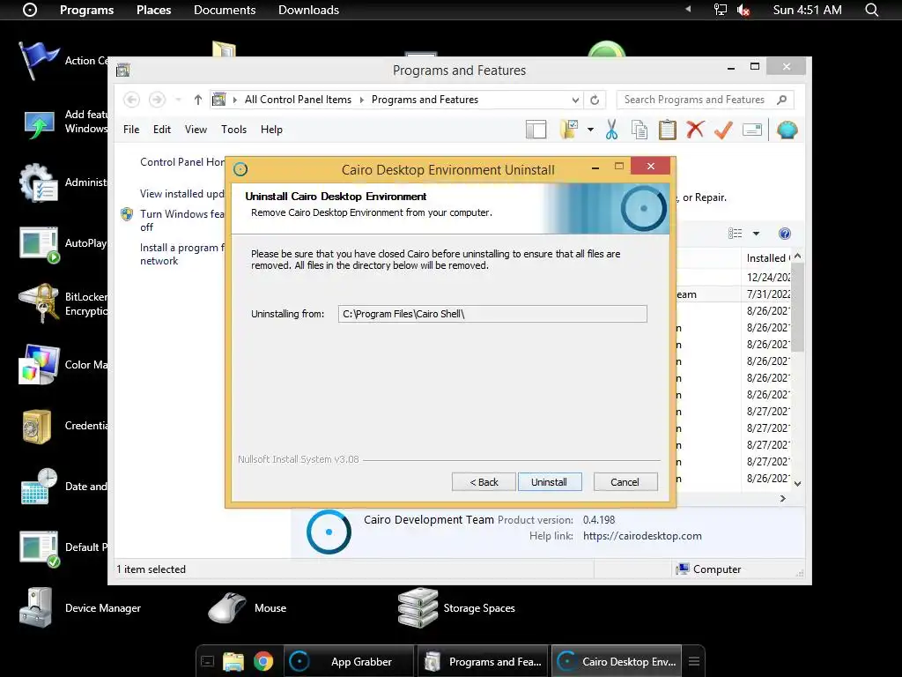Click horizontal scrollbar right arrow
Image resolution: width=902 pixels, height=677 pixels.
(x=782, y=499)
